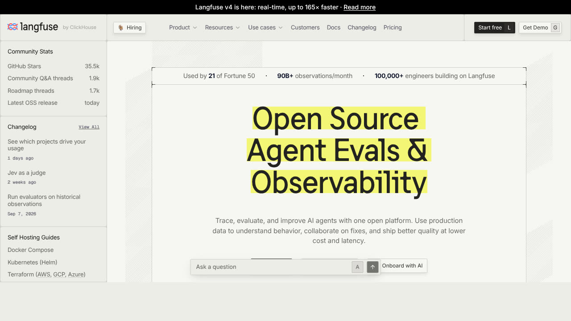Open Docker Compose self hosting guide
The width and height of the screenshot is (571, 321).
(x=30, y=250)
